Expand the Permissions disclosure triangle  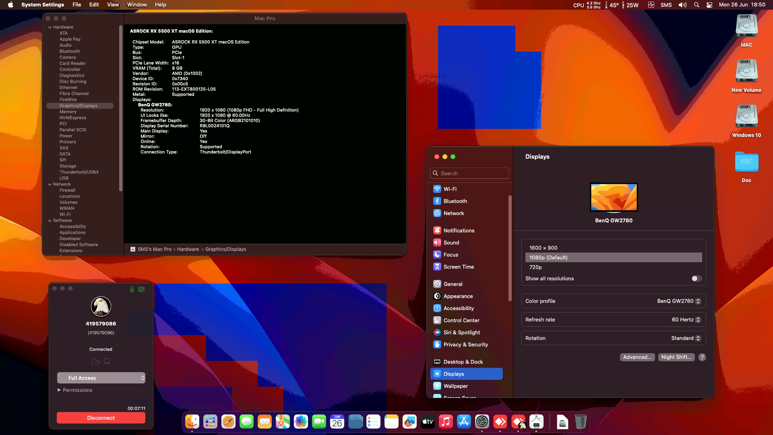point(59,390)
